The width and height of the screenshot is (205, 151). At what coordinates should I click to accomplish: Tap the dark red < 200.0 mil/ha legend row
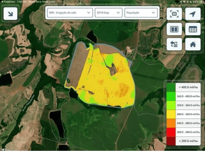click(183, 141)
